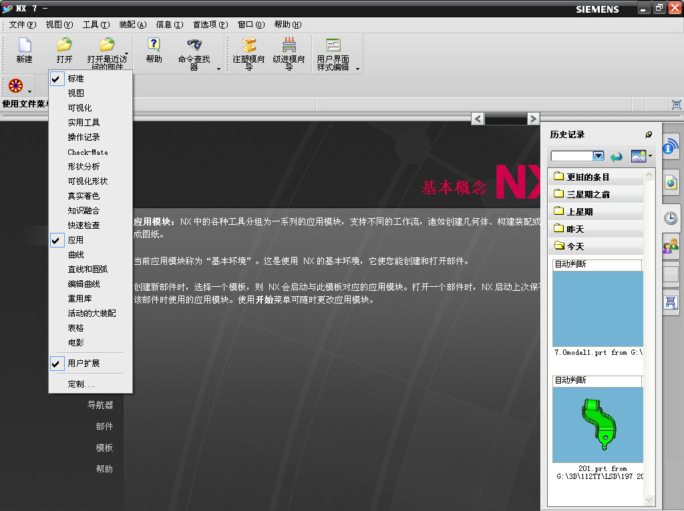Open the 三星期之前 folder

596,194
